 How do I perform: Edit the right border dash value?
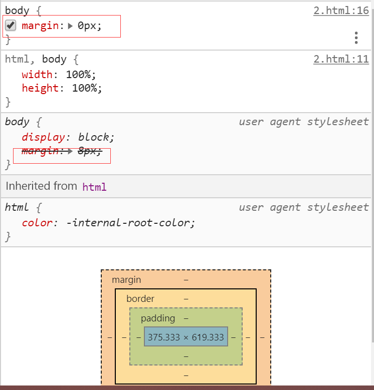(248, 337)
